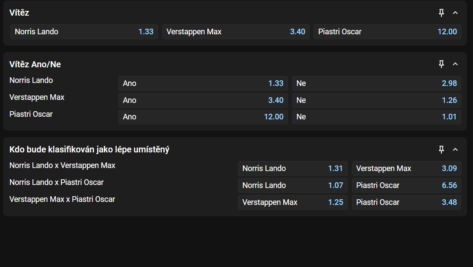Choose Ne for Piastri Oscar at 1.01

[376, 117]
